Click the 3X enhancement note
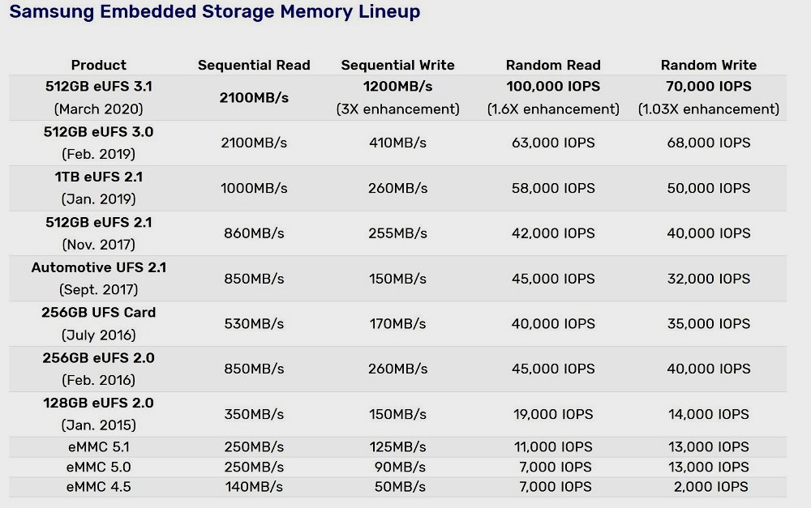The image size is (811, 508). [x=397, y=109]
